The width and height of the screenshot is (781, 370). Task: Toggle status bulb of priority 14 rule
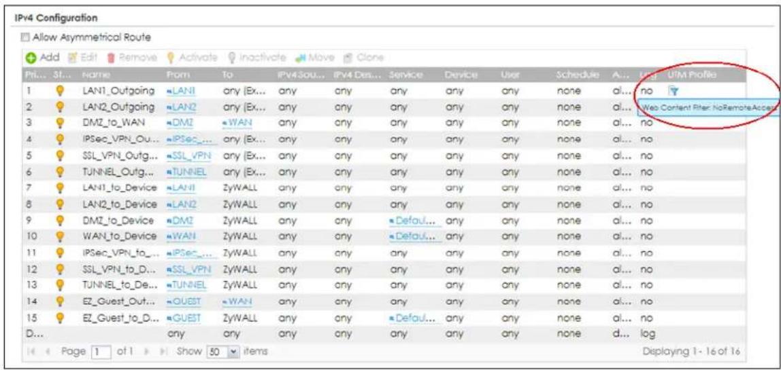point(61,301)
